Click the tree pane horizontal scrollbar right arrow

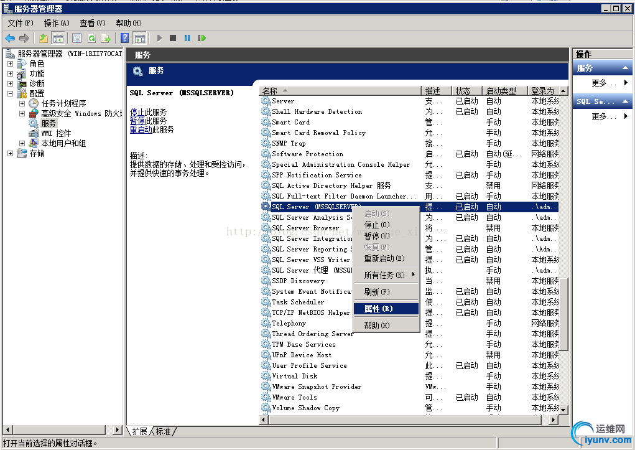[118, 429]
